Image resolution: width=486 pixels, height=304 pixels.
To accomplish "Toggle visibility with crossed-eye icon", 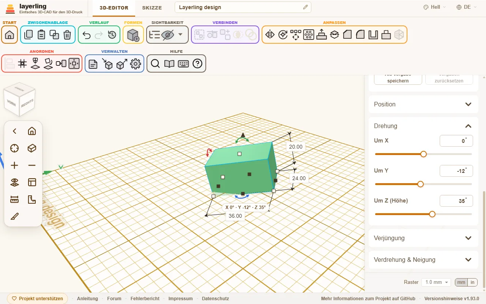I will click(x=167, y=35).
